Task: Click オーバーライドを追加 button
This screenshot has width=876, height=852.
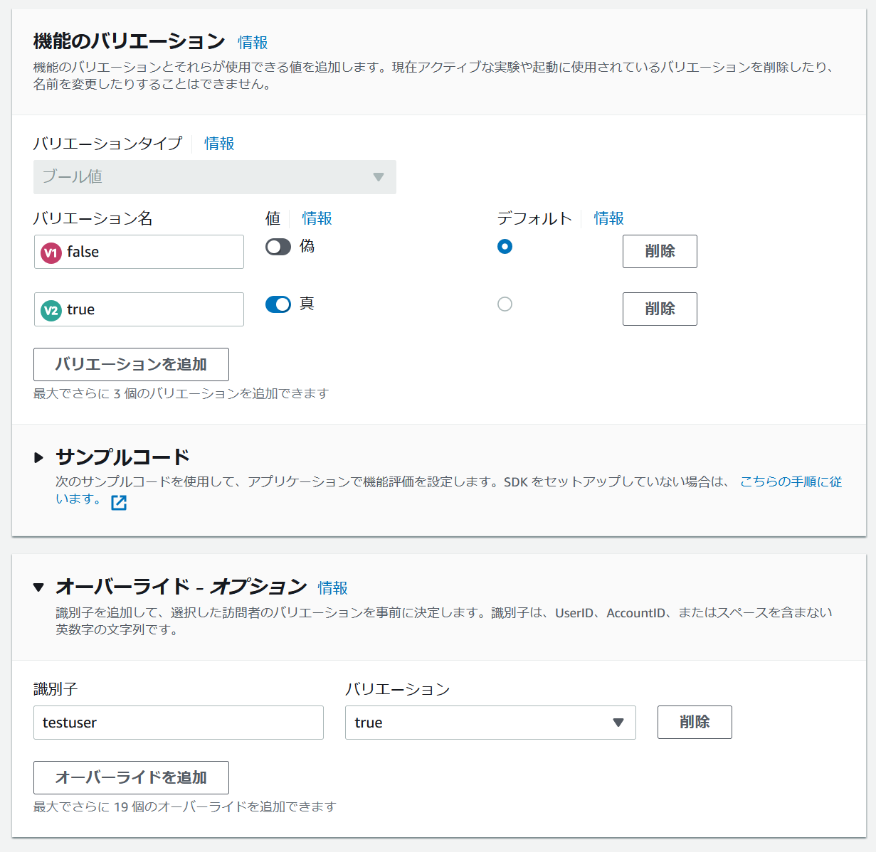Action: 131,777
